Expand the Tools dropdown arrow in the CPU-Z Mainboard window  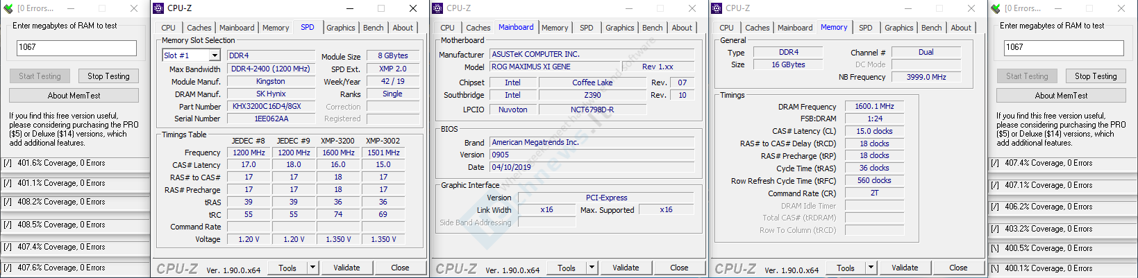pyautogui.click(x=592, y=268)
